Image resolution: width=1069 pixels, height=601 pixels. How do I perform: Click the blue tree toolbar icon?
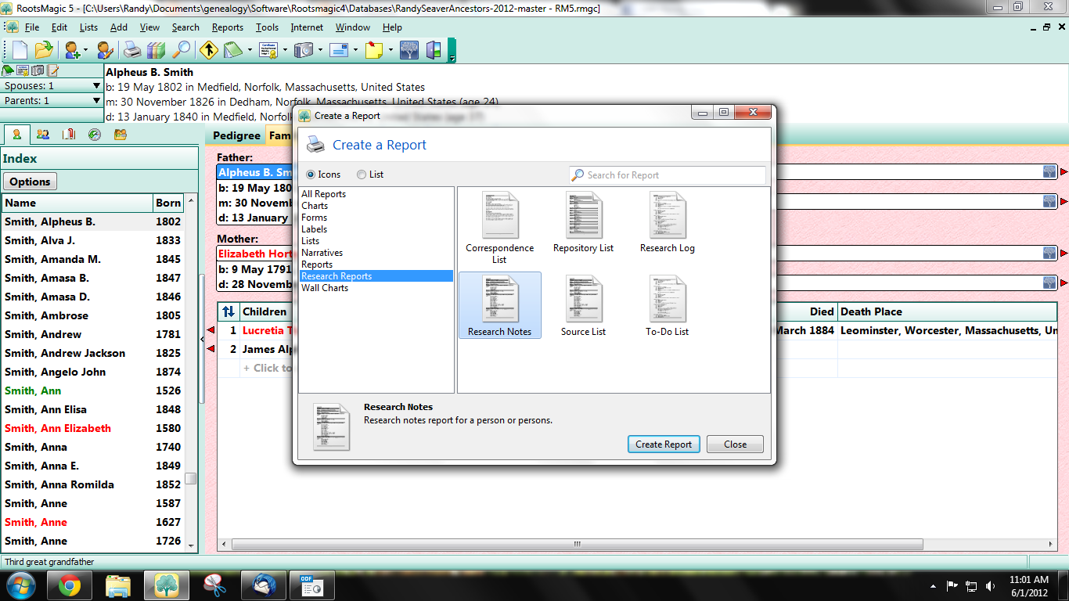pyautogui.click(x=409, y=50)
